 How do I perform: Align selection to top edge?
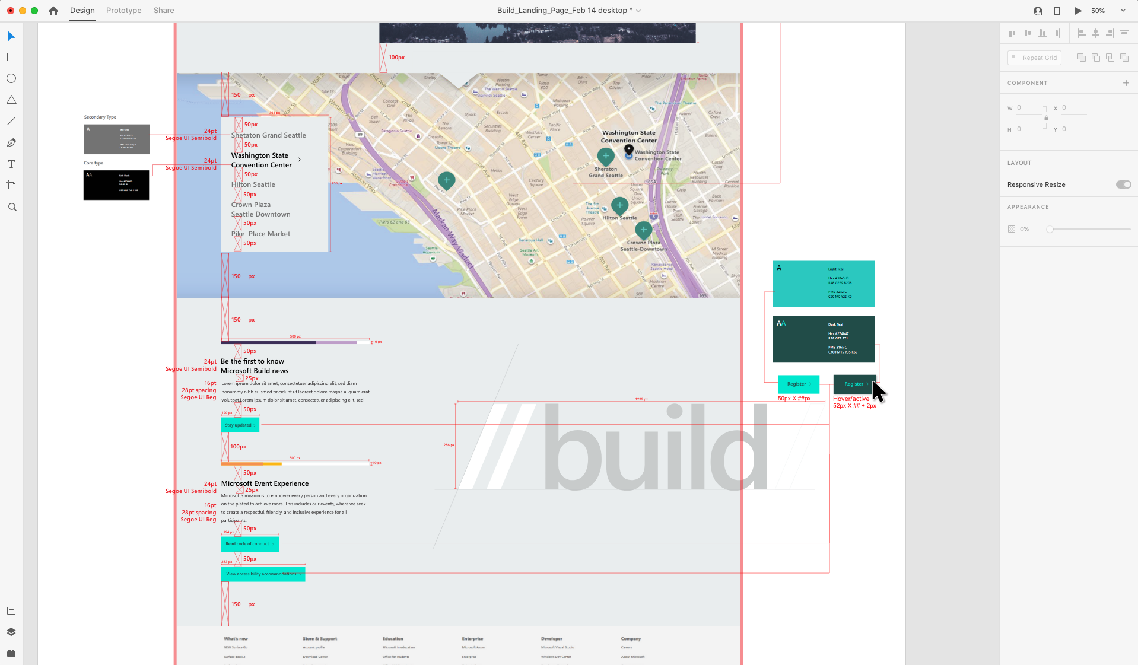1012,33
